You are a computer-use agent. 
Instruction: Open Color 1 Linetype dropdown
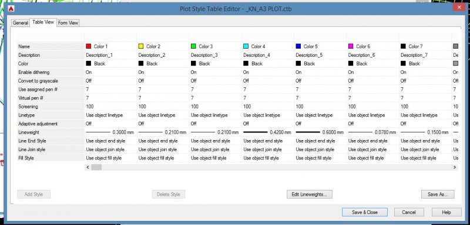110,115
